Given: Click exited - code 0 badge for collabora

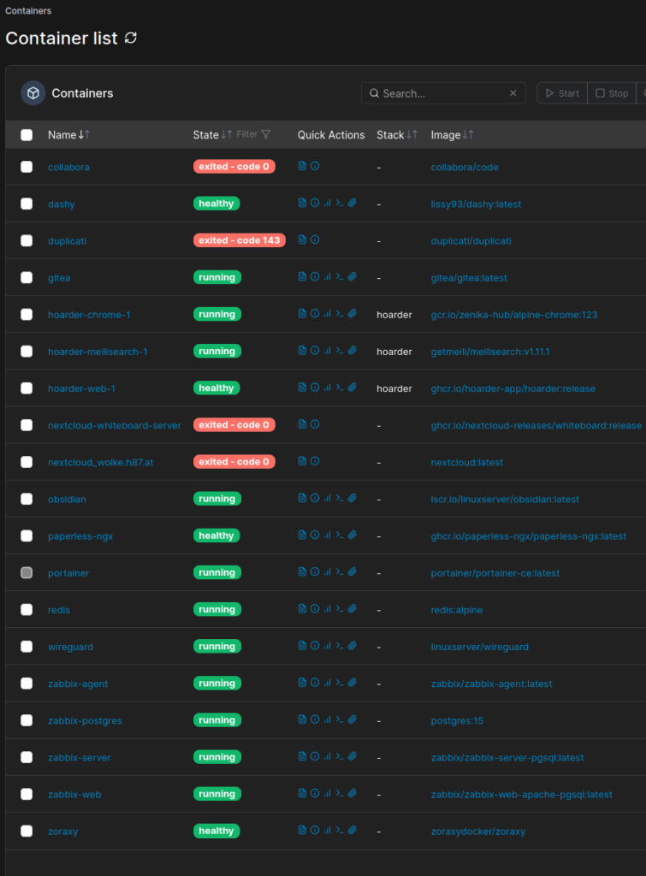Looking at the screenshot, I should coord(234,167).
